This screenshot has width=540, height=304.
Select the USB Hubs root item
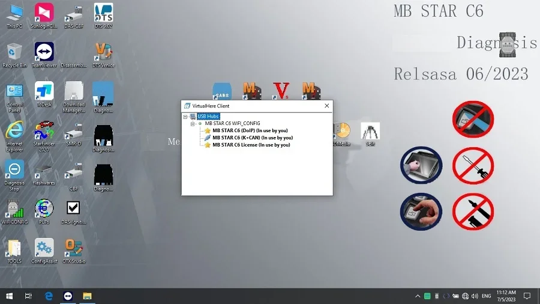click(x=208, y=117)
